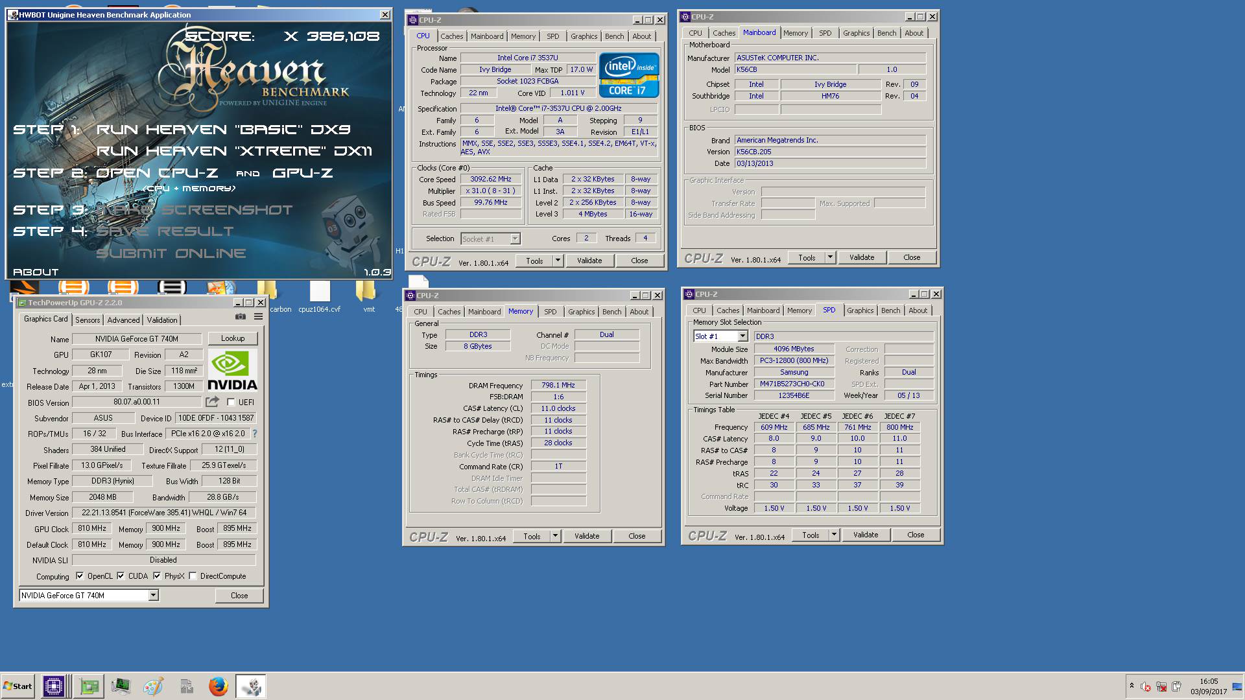This screenshot has height=700, width=1245.
Task: Run Heaven "Xtreme" DX11 benchmark
Action: click(x=234, y=151)
